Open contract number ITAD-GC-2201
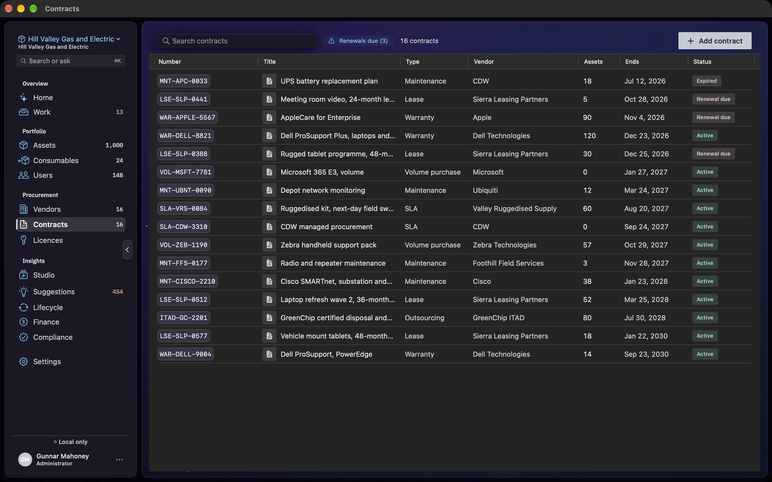The width and height of the screenshot is (772, 482). pos(184,318)
